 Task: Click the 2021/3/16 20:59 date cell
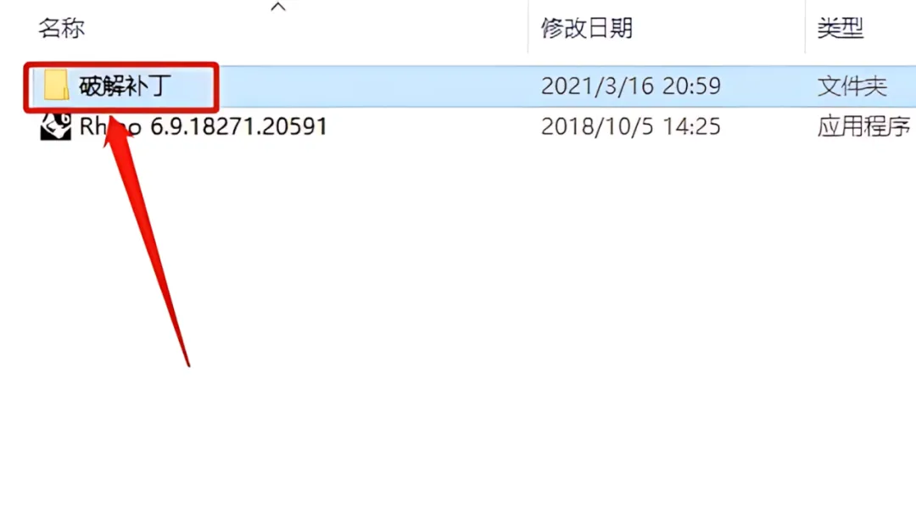tap(631, 86)
